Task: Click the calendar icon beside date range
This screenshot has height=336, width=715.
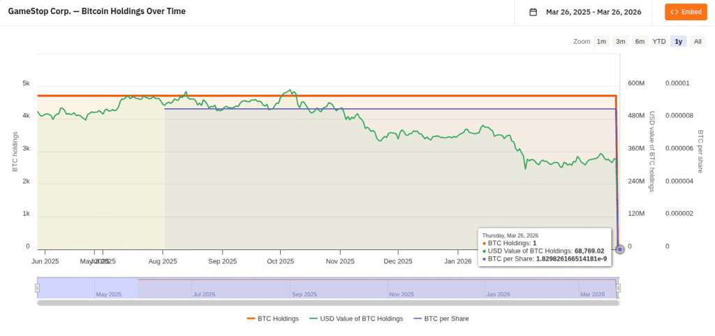Action: (x=533, y=12)
